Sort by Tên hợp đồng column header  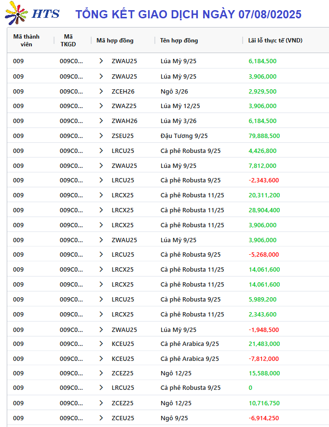click(179, 41)
